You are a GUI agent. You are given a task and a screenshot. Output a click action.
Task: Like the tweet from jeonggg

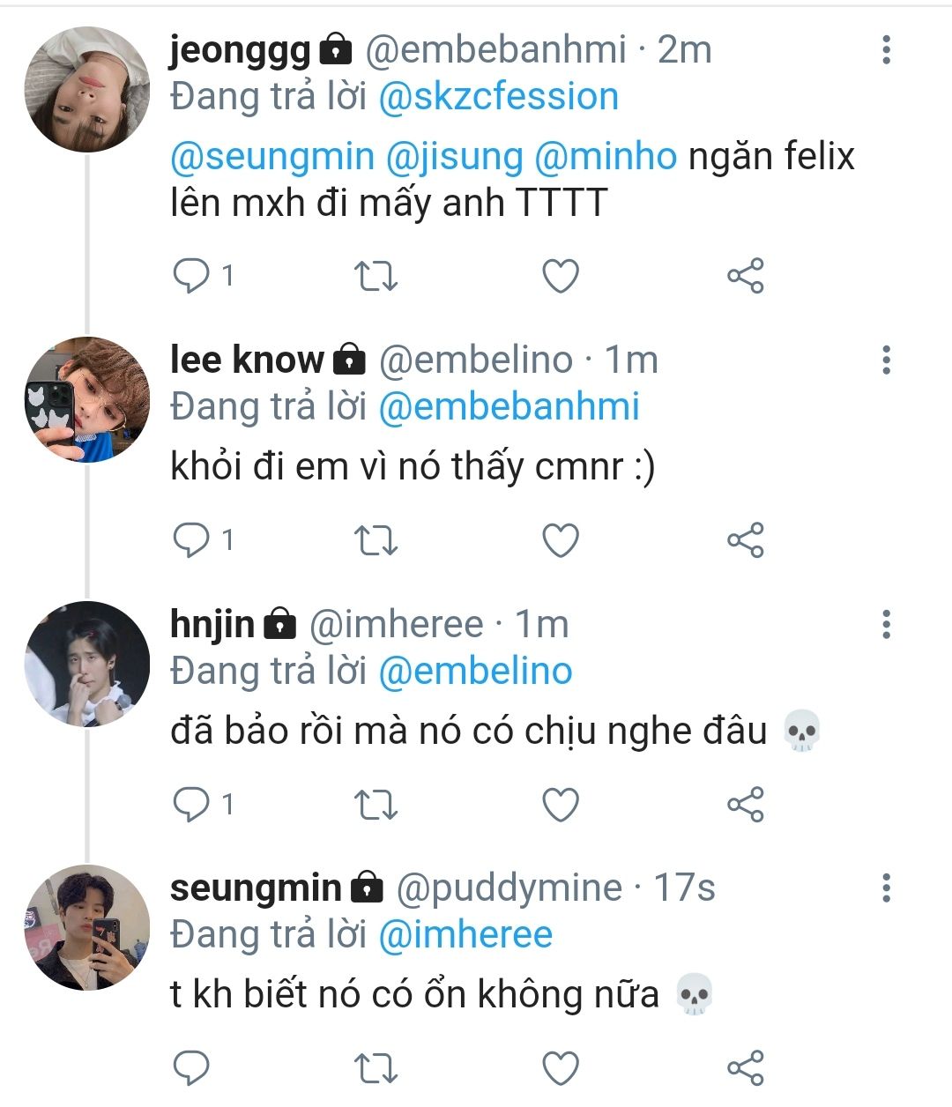[x=560, y=276]
